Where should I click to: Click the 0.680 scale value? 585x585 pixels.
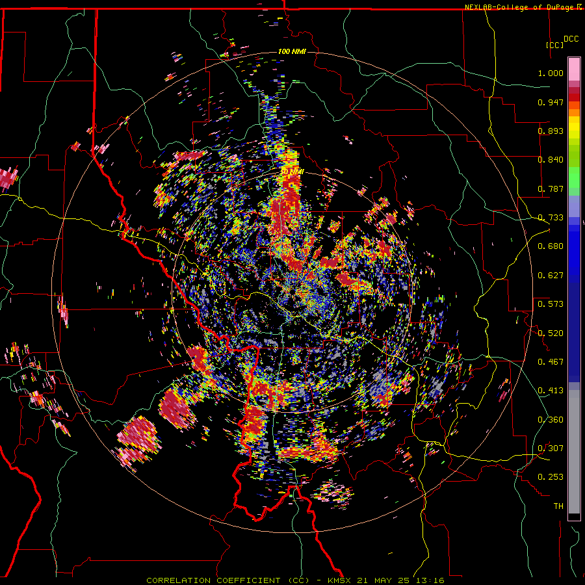coord(551,246)
